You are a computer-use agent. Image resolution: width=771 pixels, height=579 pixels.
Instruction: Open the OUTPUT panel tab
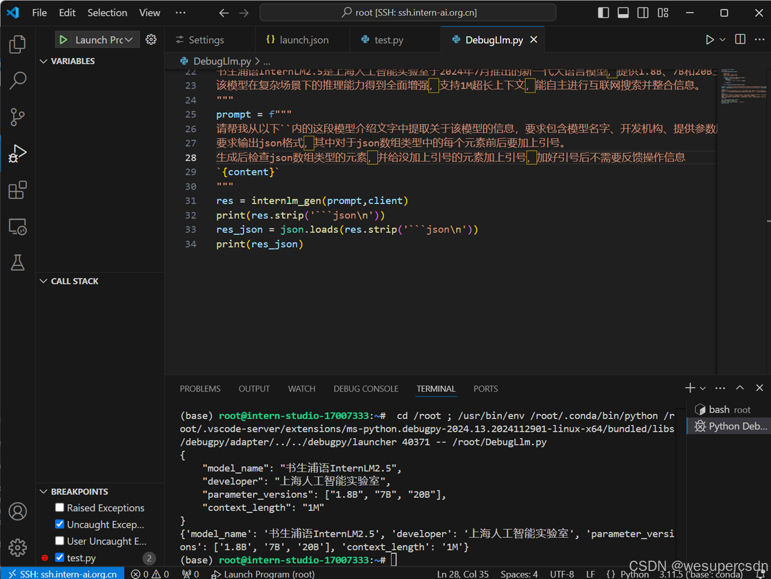[x=254, y=388]
